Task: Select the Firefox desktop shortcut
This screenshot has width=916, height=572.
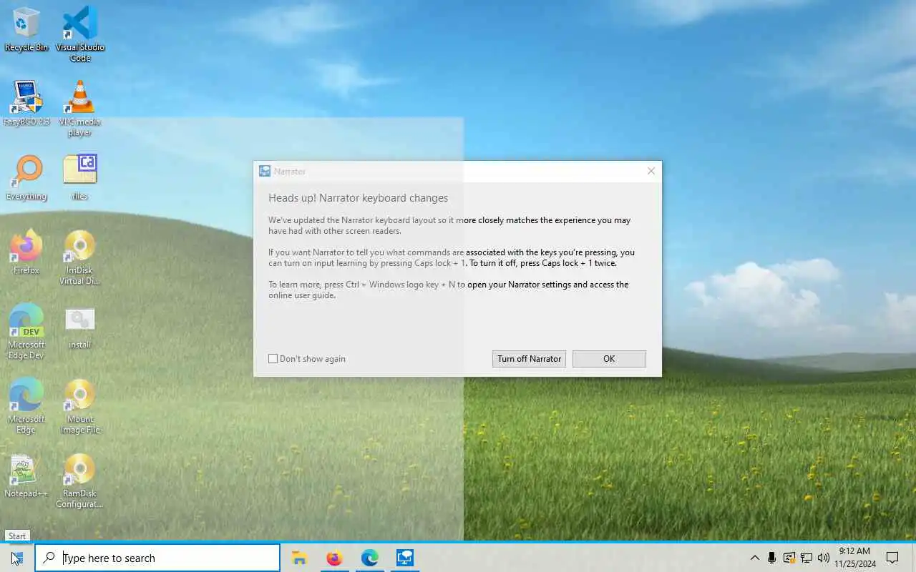Action: 26,252
